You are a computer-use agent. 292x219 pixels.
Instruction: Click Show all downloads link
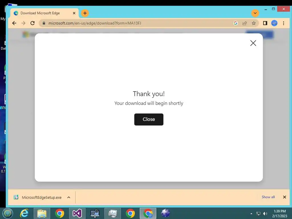point(268,197)
